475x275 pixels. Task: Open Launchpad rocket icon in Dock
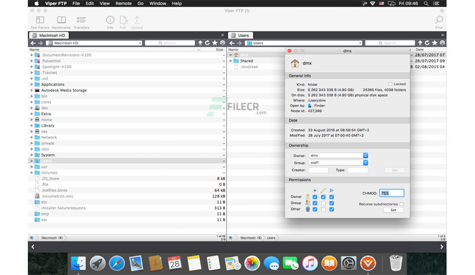click(x=98, y=263)
